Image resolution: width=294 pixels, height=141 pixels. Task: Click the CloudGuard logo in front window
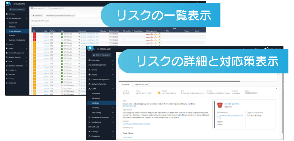pos(90,49)
